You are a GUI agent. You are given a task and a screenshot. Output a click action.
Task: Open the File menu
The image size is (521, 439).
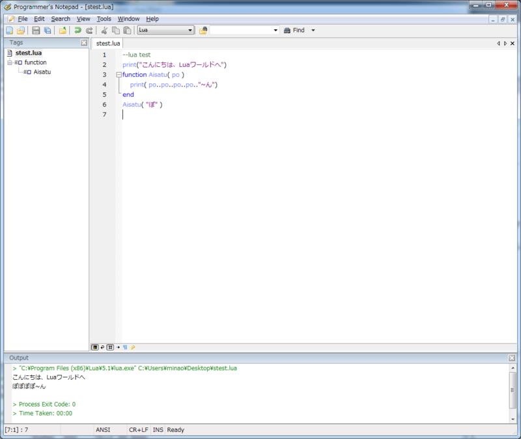click(23, 19)
